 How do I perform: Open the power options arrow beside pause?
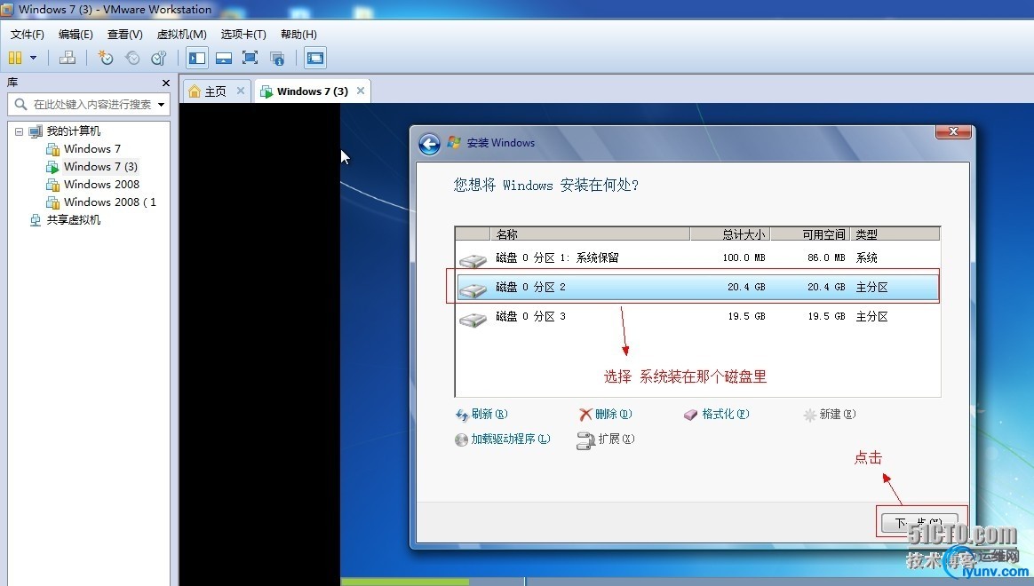(x=33, y=58)
